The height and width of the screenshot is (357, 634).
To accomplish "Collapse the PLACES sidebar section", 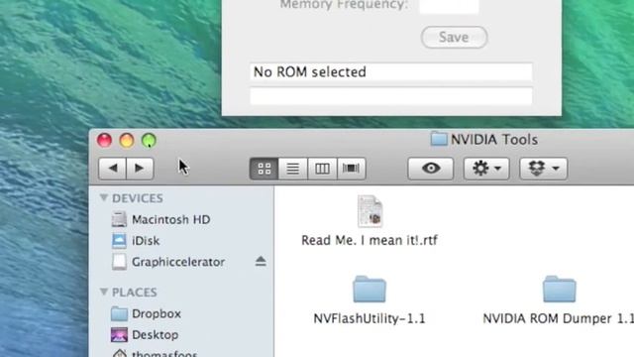I will [103, 292].
